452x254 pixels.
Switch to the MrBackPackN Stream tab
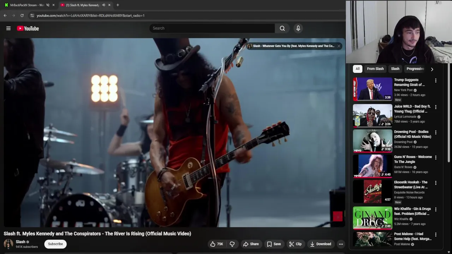pyautogui.click(x=27, y=5)
